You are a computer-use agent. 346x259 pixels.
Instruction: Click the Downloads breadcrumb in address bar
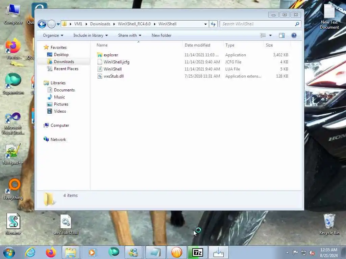tap(100, 24)
